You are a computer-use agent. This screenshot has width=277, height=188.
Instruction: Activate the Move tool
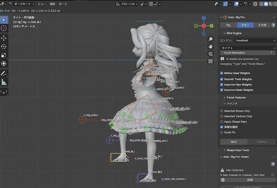[4, 38]
